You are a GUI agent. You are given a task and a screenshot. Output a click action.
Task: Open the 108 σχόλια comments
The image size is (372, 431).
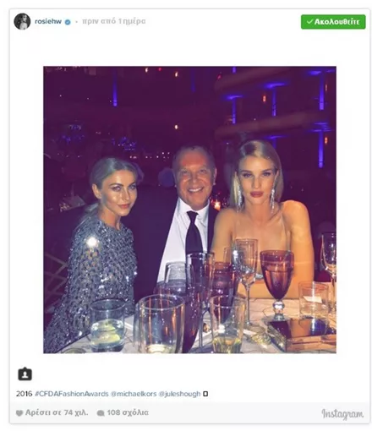coord(128,412)
